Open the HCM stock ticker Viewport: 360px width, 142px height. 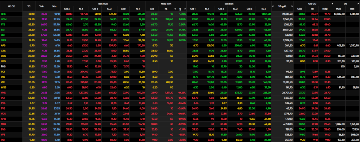click(x=3, y=19)
